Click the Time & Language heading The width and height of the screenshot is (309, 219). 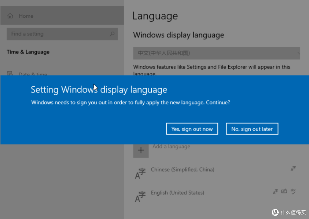coord(28,52)
